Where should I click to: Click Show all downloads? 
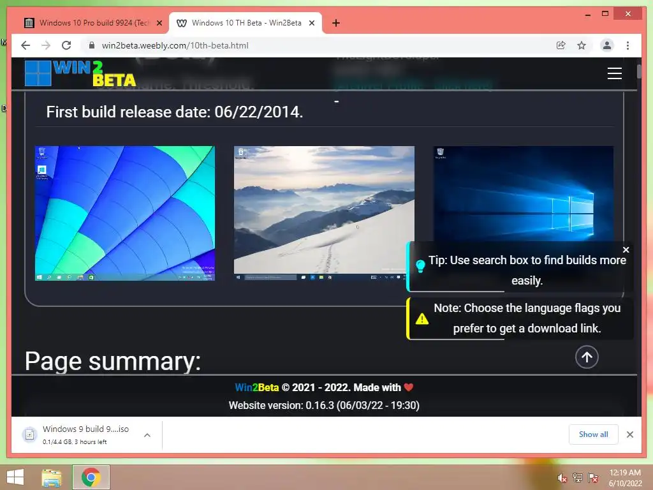tap(593, 434)
